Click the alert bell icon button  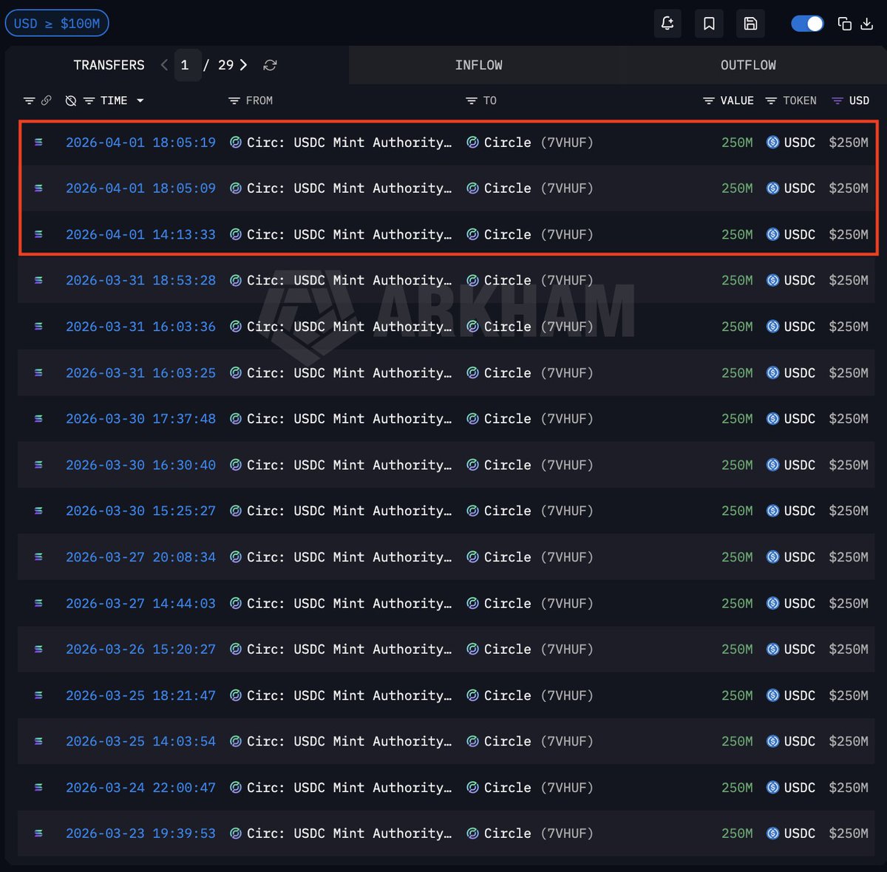click(x=667, y=24)
